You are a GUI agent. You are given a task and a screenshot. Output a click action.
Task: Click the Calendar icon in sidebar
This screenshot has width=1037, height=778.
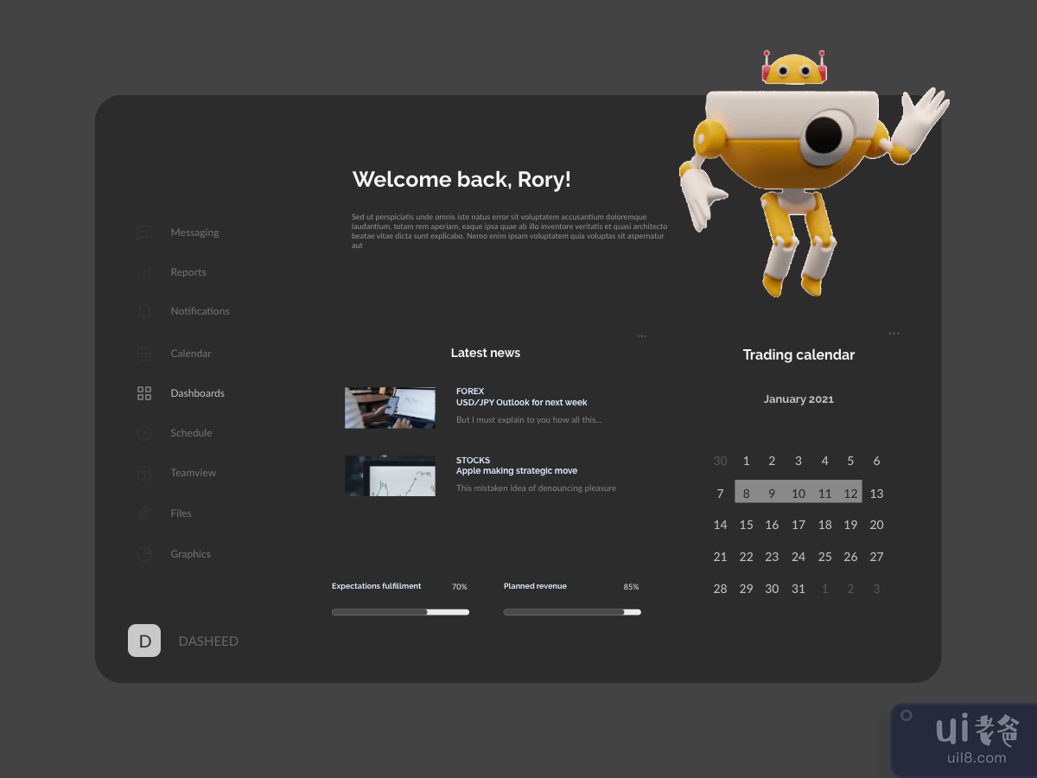tap(144, 354)
